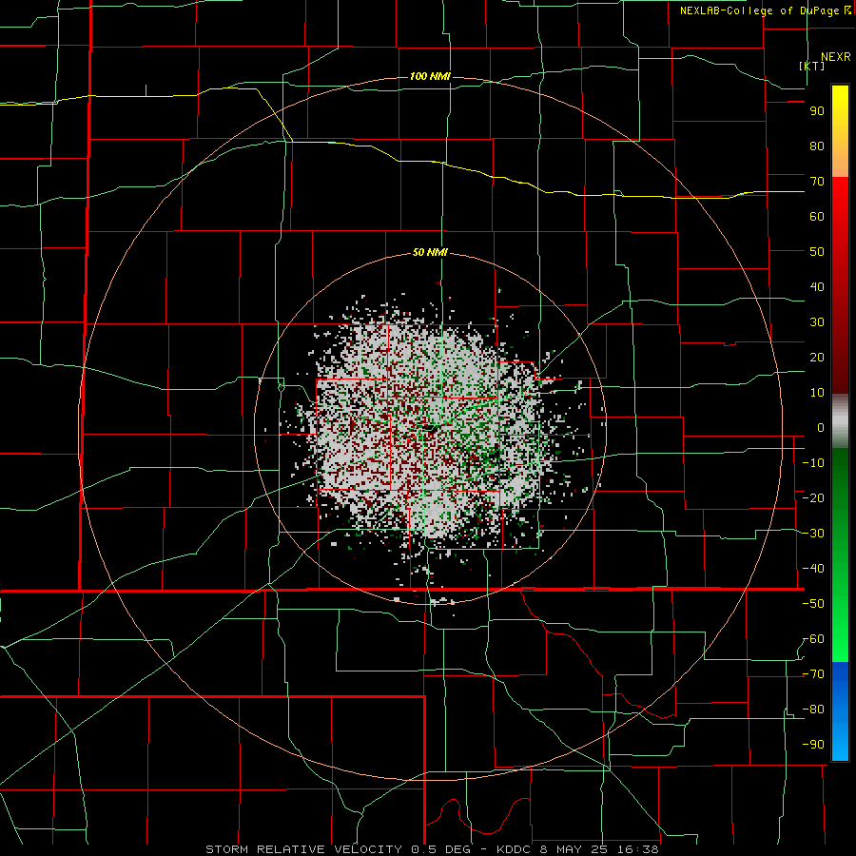
Task: Click the 60 value on the velocity scale
Action: pyautogui.click(x=817, y=217)
